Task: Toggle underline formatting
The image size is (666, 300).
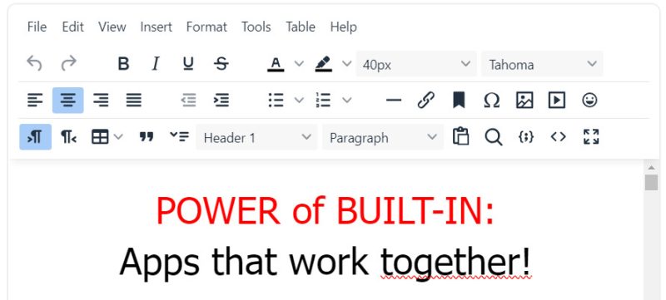Action: [188, 63]
